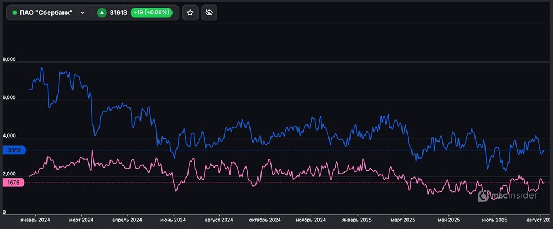Click the star favorite icon
Image resolution: width=553 pixels, height=229 pixels.
(x=190, y=13)
